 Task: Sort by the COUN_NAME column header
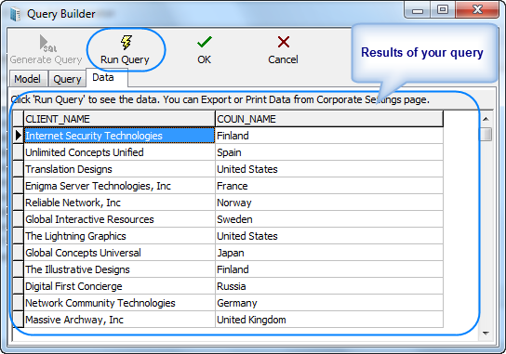pos(329,119)
